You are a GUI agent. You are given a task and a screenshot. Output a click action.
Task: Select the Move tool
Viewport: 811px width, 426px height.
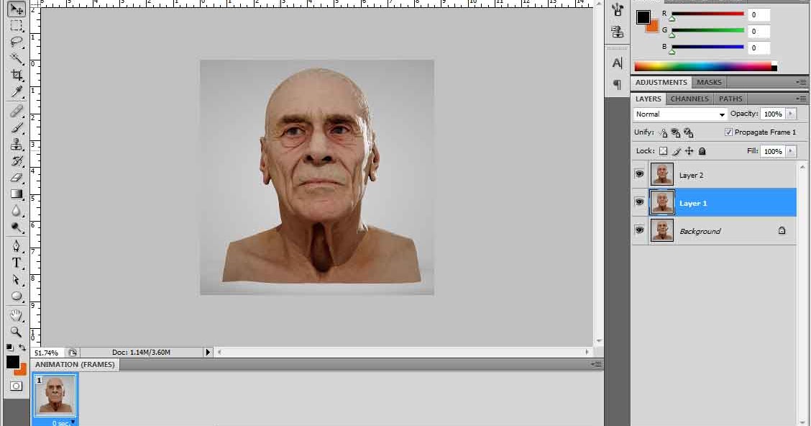[17, 9]
